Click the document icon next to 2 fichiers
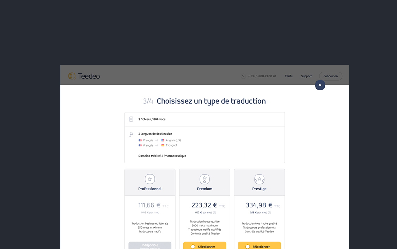The width and height of the screenshot is (397, 249). pos(131,119)
